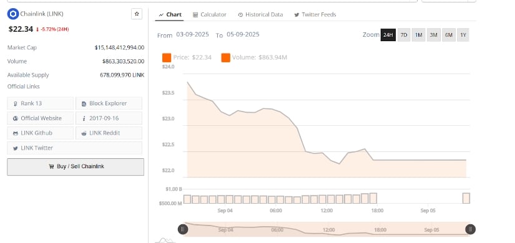Click the rank icon beside Rank 13
The width and height of the screenshot is (515, 243).
click(15, 103)
